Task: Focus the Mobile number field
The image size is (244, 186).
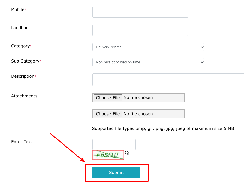Action: tap(140, 12)
